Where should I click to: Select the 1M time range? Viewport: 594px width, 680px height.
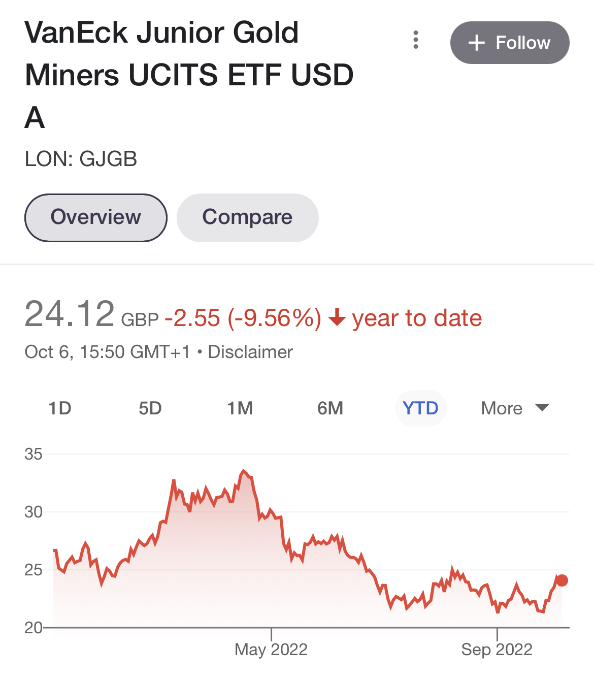pos(240,408)
